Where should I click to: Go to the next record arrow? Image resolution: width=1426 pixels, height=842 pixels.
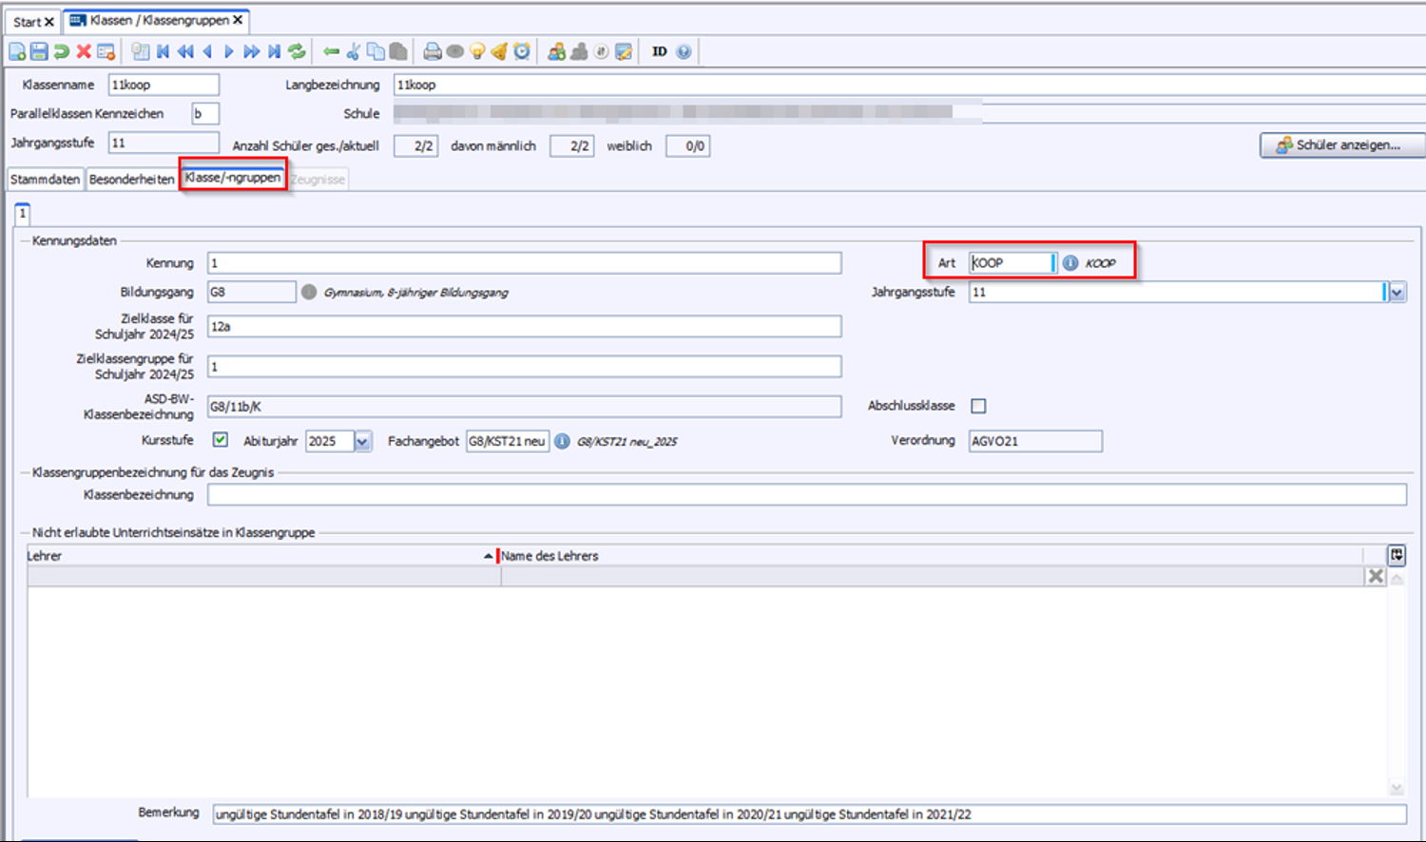(x=229, y=51)
